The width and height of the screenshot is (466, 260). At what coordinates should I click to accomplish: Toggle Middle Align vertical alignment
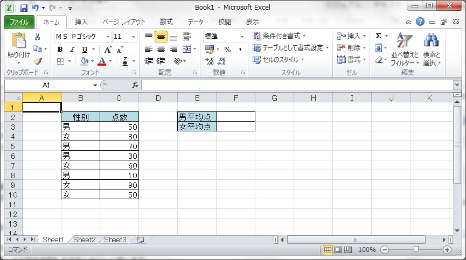[x=161, y=37]
